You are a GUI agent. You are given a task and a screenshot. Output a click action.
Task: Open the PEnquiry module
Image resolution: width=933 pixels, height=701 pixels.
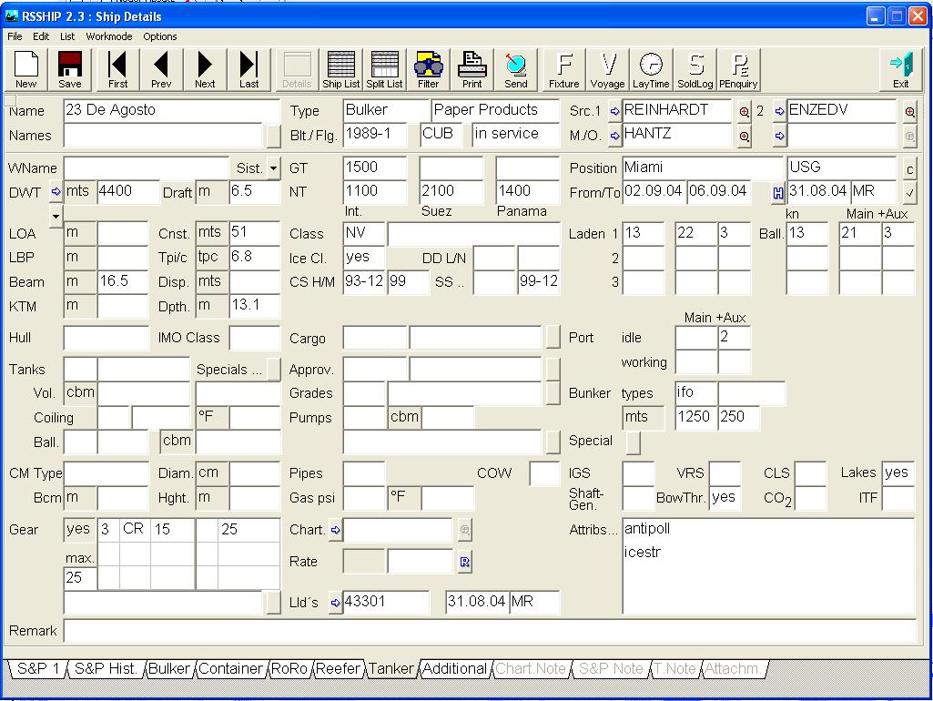tap(738, 69)
